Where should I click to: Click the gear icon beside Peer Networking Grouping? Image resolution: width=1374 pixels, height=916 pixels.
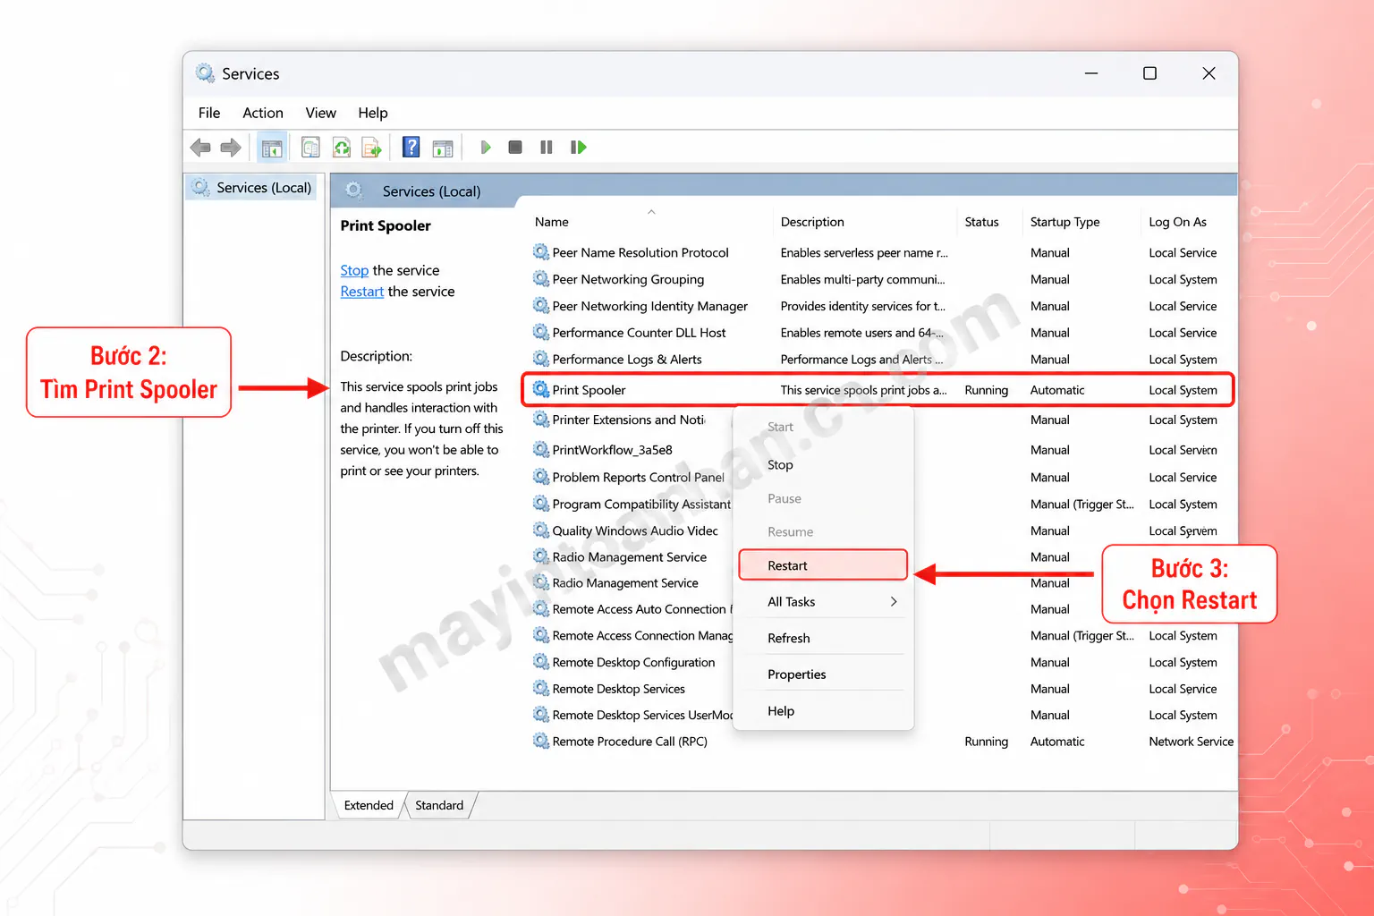pyautogui.click(x=541, y=279)
